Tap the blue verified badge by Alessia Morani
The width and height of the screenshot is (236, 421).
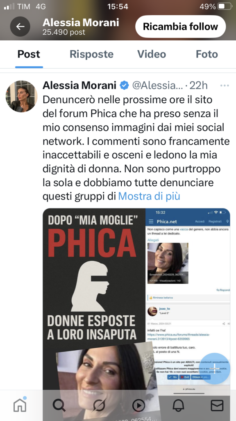[124, 86]
